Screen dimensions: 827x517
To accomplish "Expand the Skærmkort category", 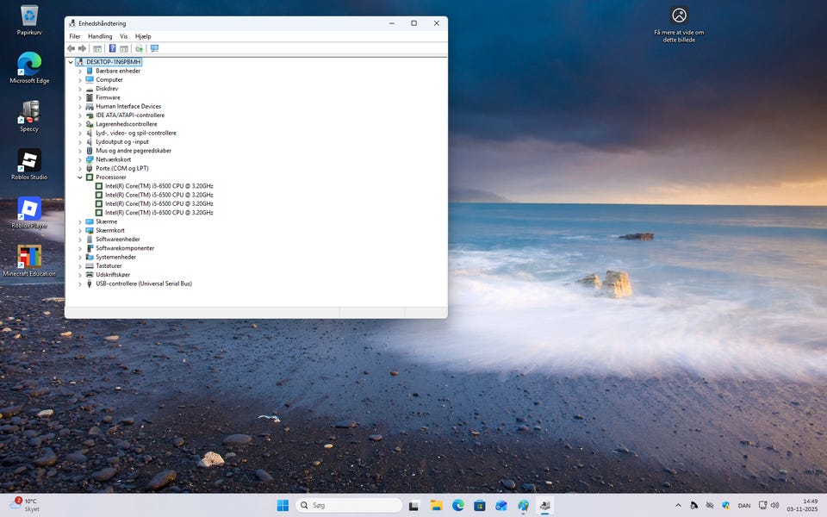I will 80,231.
